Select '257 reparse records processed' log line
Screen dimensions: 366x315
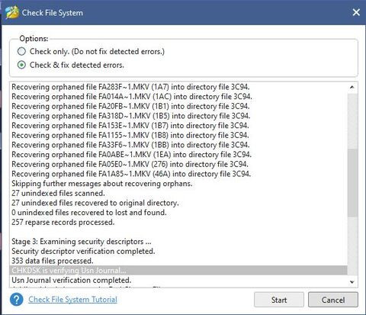click(x=63, y=222)
